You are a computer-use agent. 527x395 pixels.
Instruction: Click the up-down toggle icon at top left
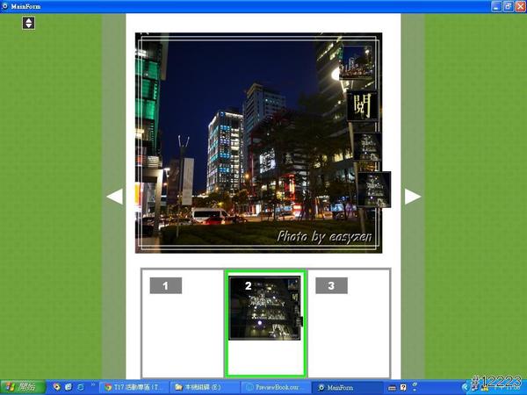tap(28, 22)
